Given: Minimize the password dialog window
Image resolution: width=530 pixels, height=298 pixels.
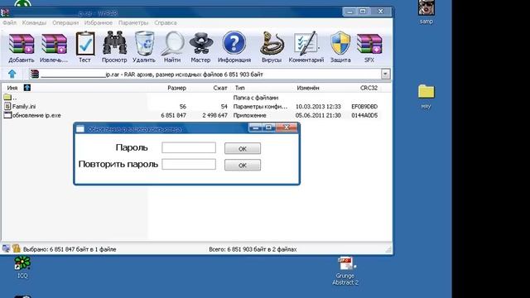Looking at the screenshot, I should point(256,127).
